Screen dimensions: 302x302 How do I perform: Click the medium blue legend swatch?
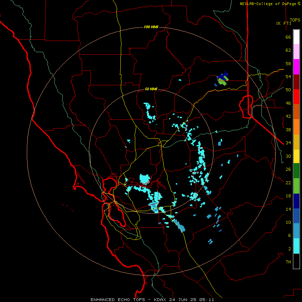[x=296, y=216]
